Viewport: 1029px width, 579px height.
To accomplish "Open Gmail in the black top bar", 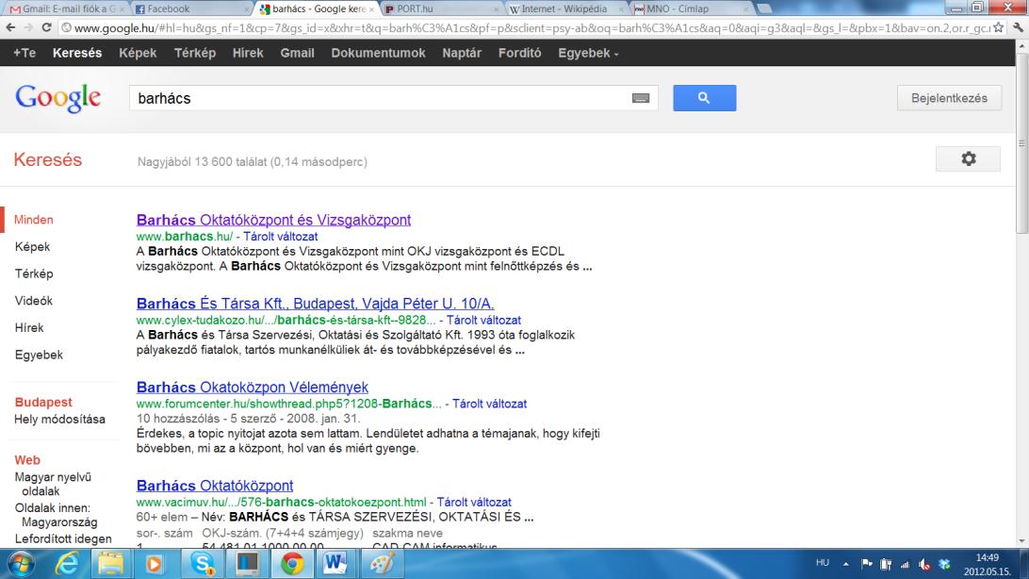I will click(x=297, y=53).
